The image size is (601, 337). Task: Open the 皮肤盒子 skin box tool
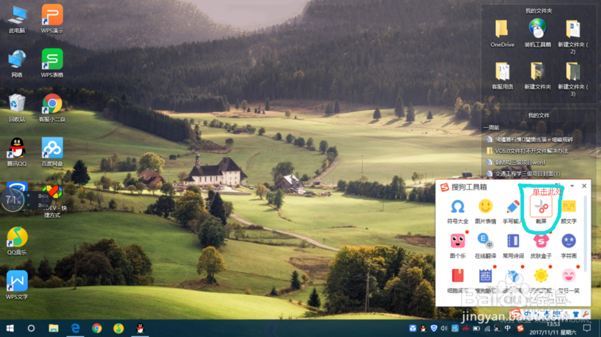[541, 246]
